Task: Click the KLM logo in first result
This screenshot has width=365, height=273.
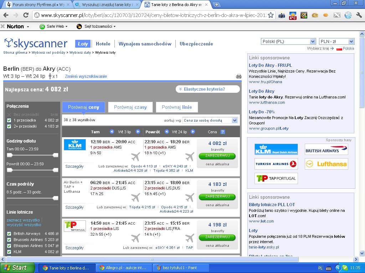Action: [x=75, y=145]
